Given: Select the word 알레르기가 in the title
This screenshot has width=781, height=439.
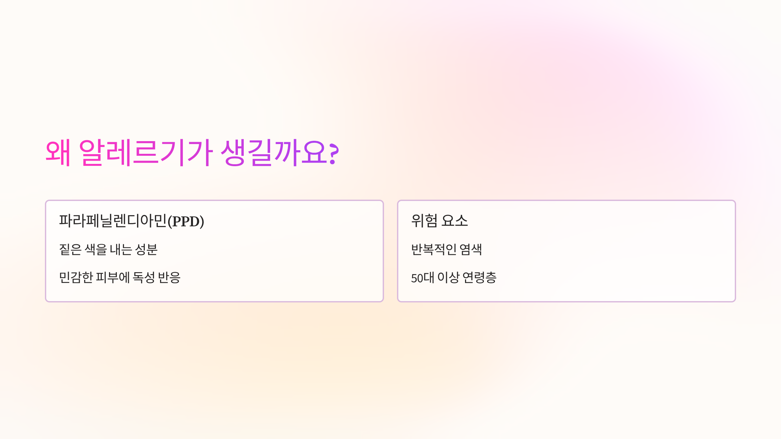Looking at the screenshot, I should point(146,153).
